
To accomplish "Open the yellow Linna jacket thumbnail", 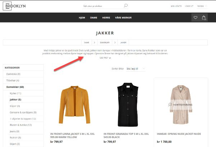I will (x=74, y=105).
